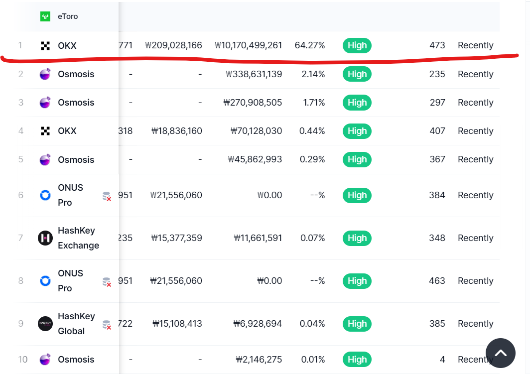Click the Osmosis logo in row 10
This screenshot has width=530, height=374.
pos(45,360)
